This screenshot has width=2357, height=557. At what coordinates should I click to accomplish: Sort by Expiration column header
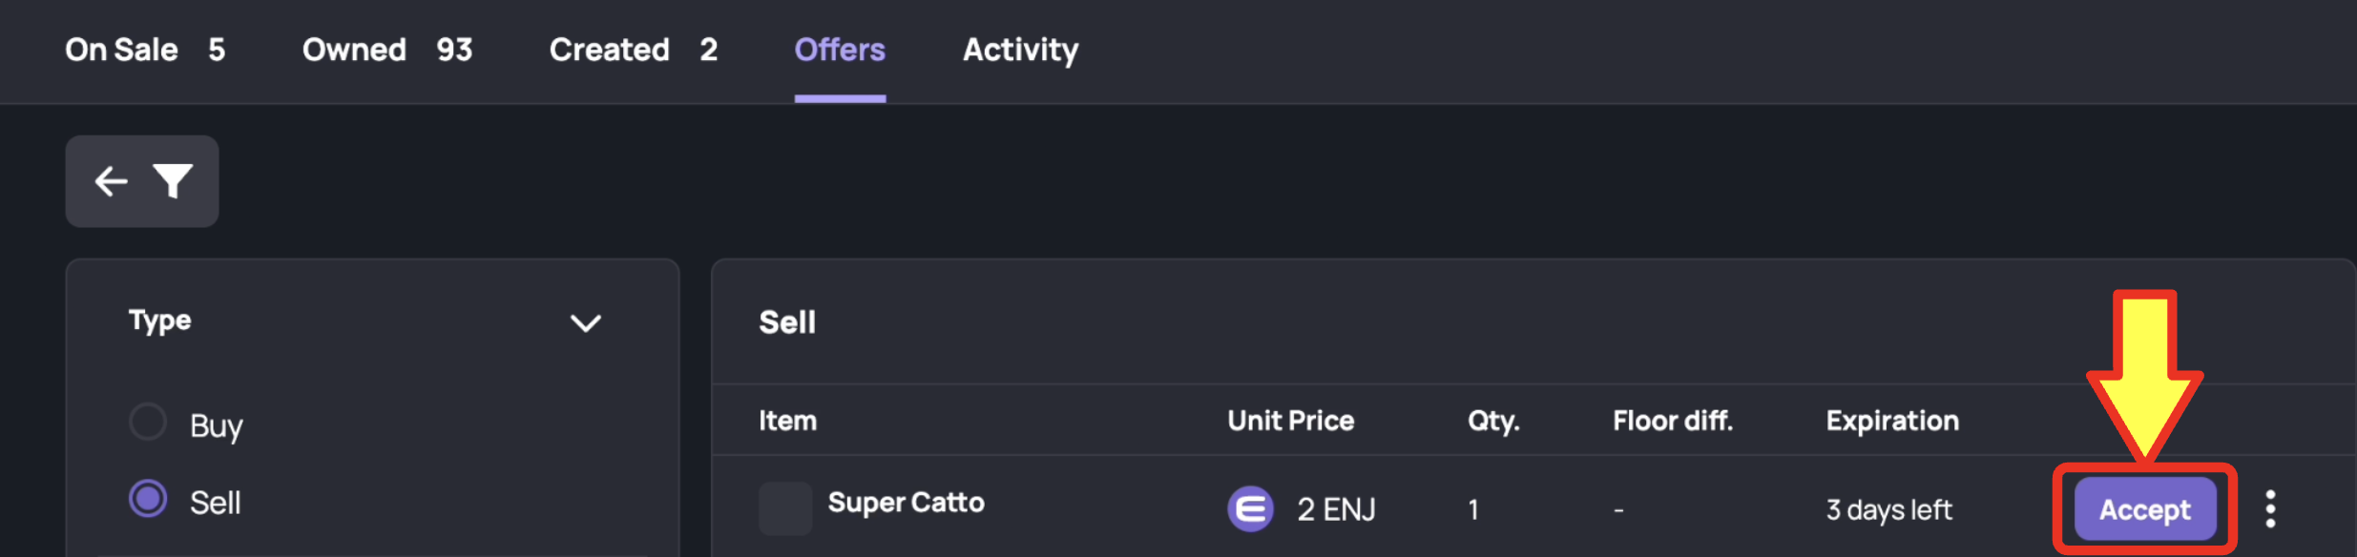pyautogui.click(x=1892, y=421)
